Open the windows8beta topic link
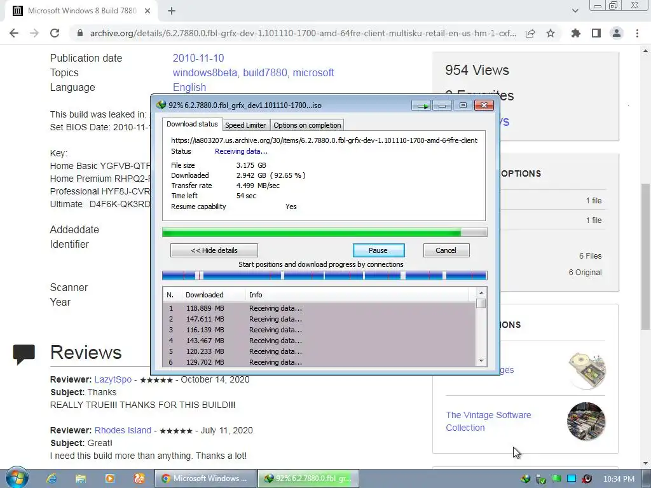This screenshot has width=651, height=488. pyautogui.click(x=205, y=72)
